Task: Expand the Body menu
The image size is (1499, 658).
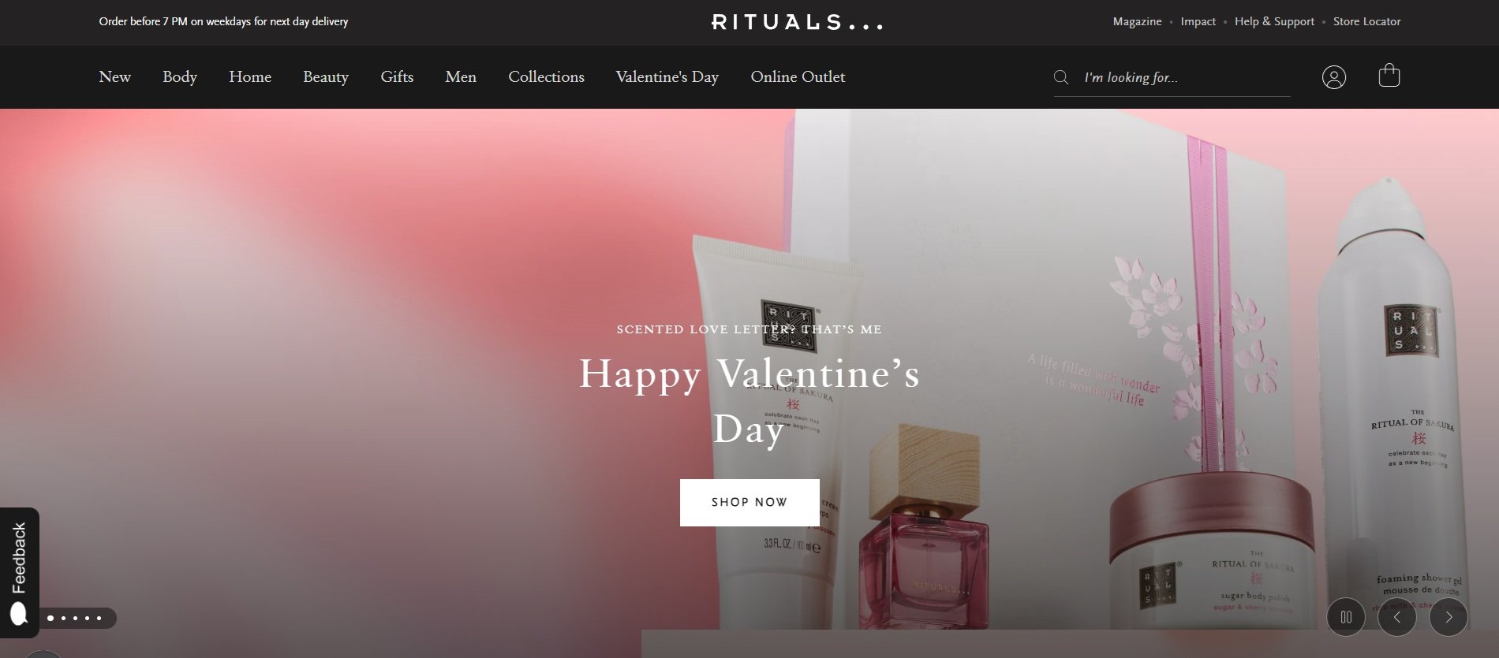Action: pyautogui.click(x=180, y=77)
